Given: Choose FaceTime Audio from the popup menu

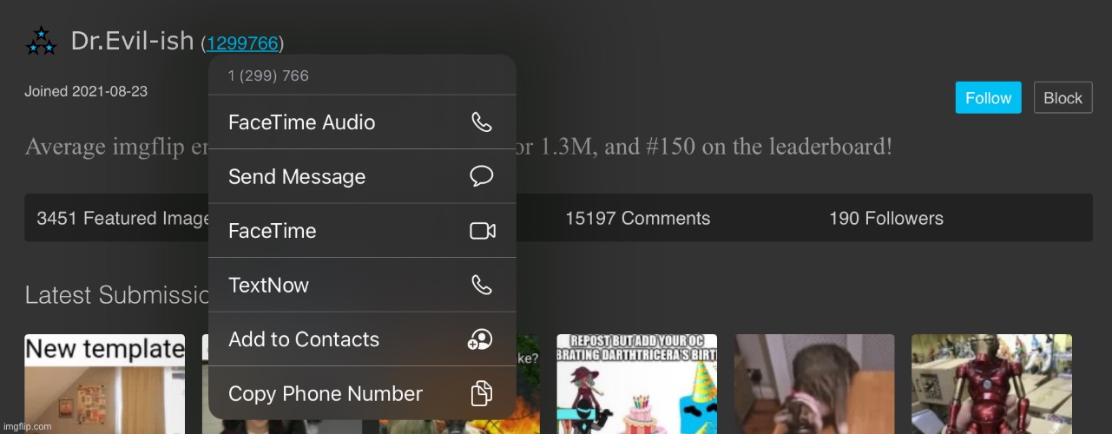Looking at the screenshot, I should coord(362,122).
